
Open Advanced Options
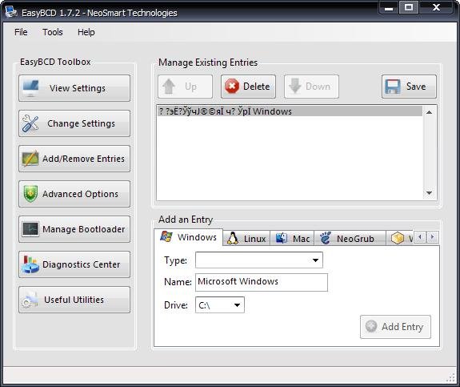74,194
